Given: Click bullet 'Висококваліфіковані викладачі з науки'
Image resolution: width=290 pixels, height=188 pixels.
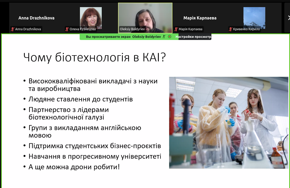Looking at the screenshot, I should 93,81.
